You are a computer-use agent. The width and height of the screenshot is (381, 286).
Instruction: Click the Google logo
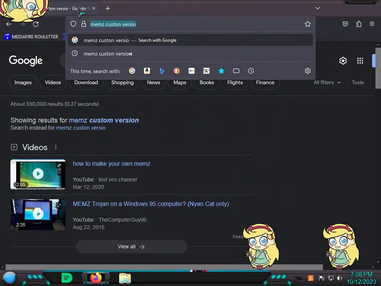pos(26,61)
